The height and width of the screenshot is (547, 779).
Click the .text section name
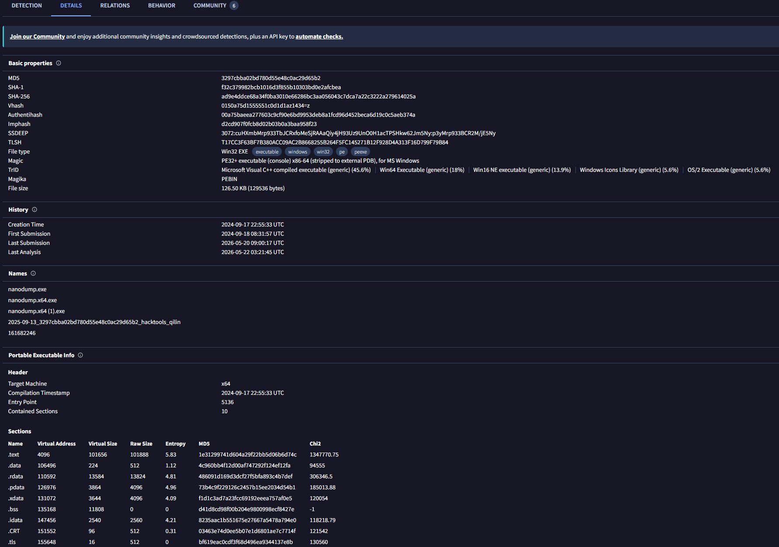pos(14,455)
